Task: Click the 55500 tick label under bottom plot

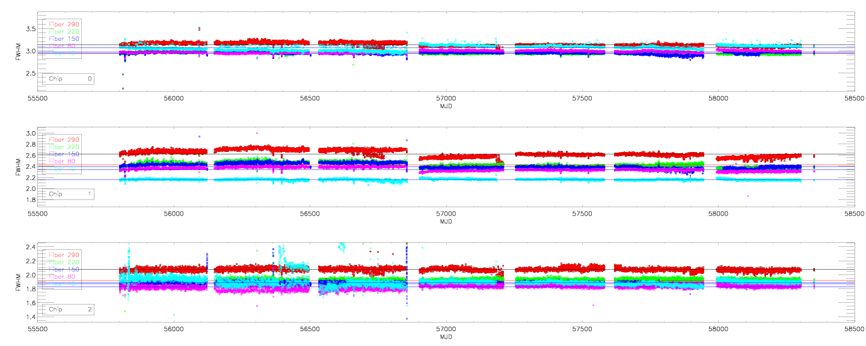Action: (37, 330)
